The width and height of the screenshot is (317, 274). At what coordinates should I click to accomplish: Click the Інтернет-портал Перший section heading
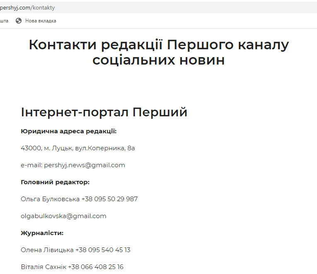tap(104, 112)
